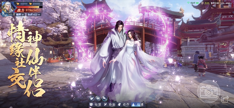234x108 pixels.
Task: Select the 仙通 tab
Action: pos(138,104)
